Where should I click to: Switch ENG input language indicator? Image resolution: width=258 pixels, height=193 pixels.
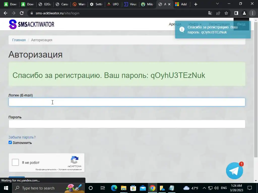pos(224,188)
